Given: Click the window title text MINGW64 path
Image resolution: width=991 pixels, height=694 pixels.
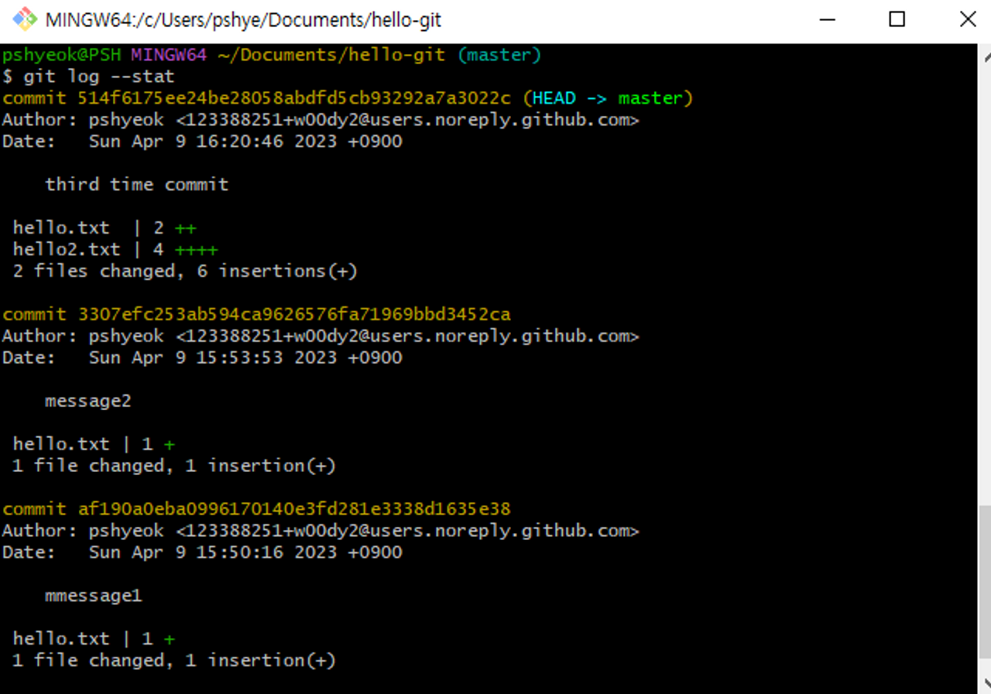Looking at the screenshot, I should [243, 20].
